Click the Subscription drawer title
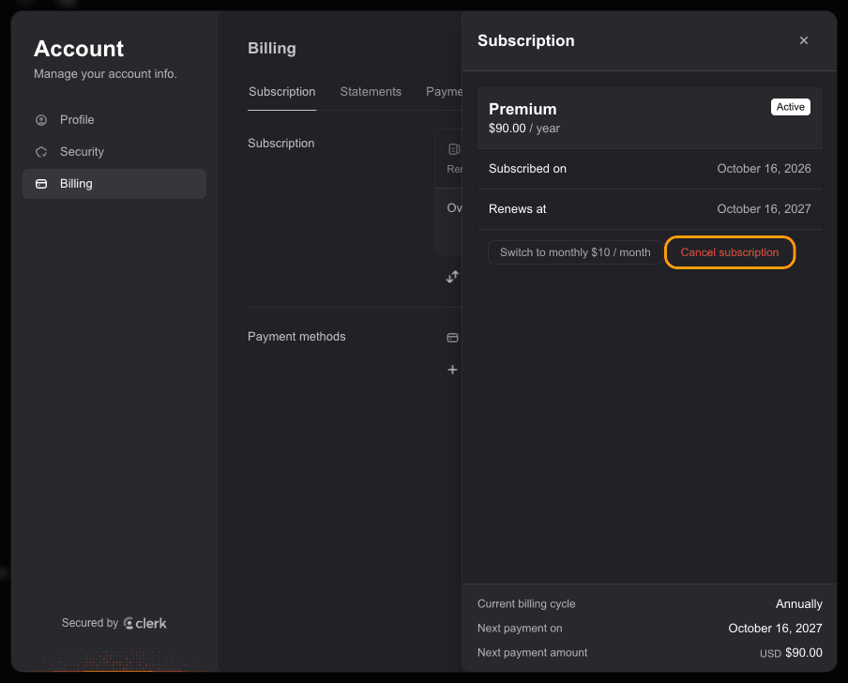This screenshot has width=848, height=683. click(x=525, y=40)
